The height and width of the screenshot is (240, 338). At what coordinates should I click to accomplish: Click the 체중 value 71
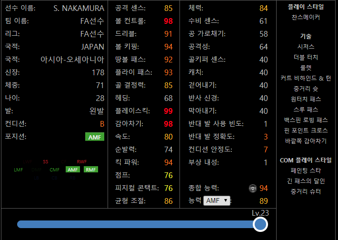pyautogui.click(x=100, y=85)
